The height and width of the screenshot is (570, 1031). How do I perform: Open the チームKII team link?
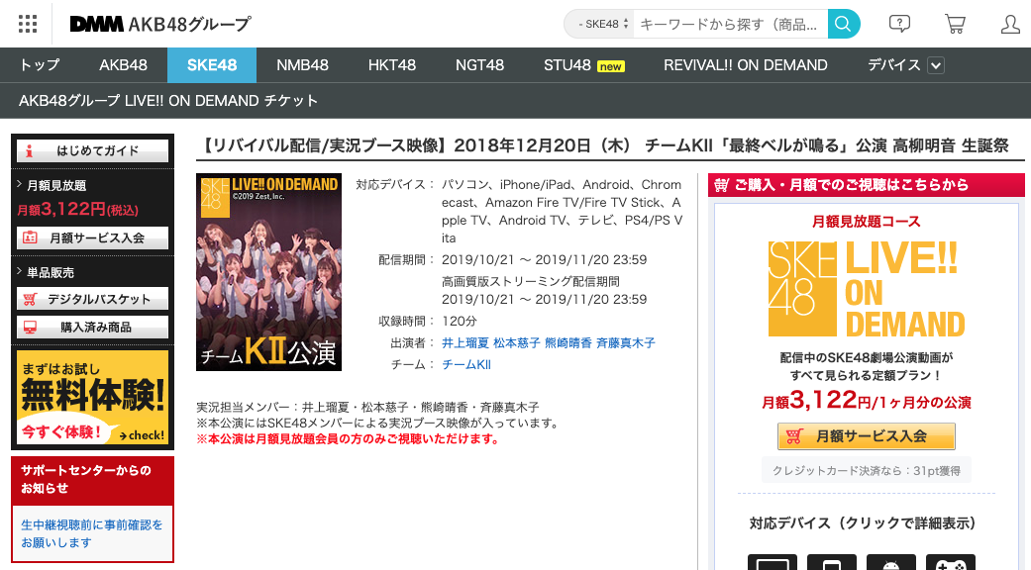(x=466, y=364)
